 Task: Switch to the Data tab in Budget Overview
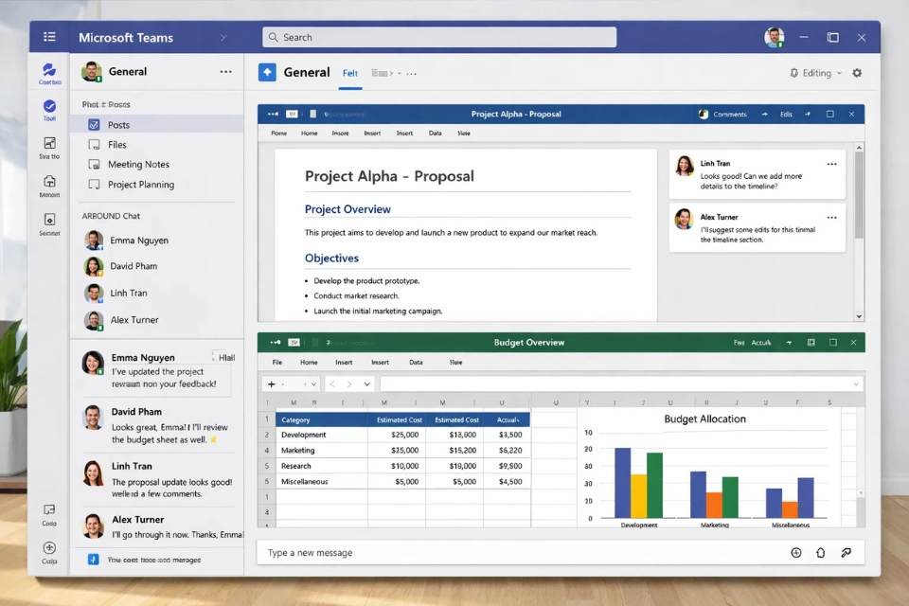point(415,362)
